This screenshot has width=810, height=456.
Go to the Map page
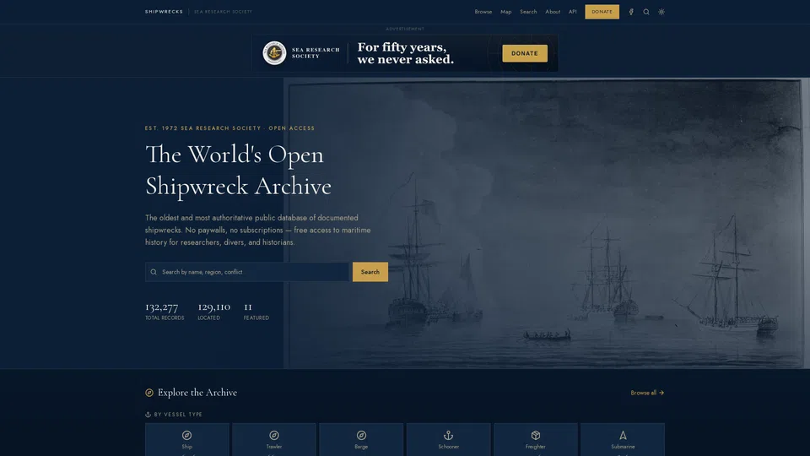click(505, 12)
